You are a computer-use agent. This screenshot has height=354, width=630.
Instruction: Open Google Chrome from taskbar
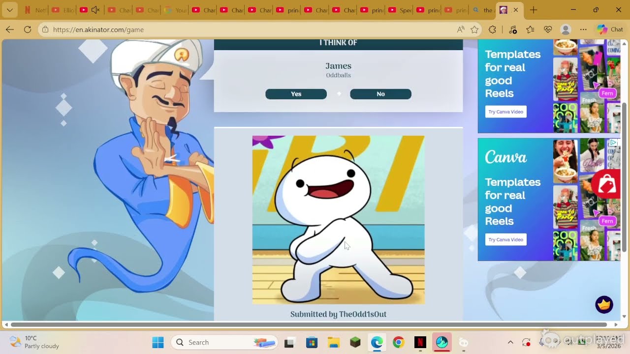399,342
